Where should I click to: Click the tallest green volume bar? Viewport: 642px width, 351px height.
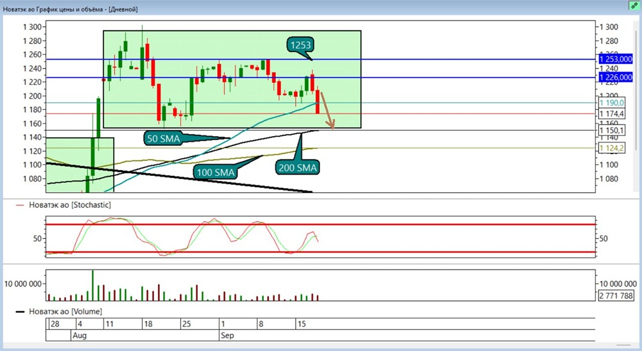(92, 286)
